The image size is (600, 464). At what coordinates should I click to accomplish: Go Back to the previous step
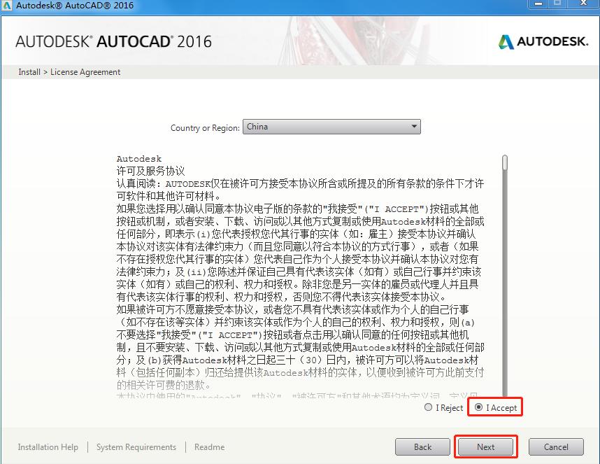click(422, 447)
